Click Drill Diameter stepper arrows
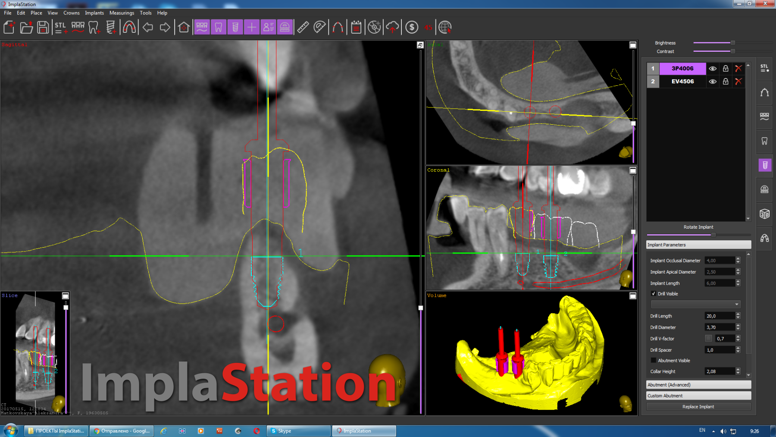776x437 pixels. point(738,327)
